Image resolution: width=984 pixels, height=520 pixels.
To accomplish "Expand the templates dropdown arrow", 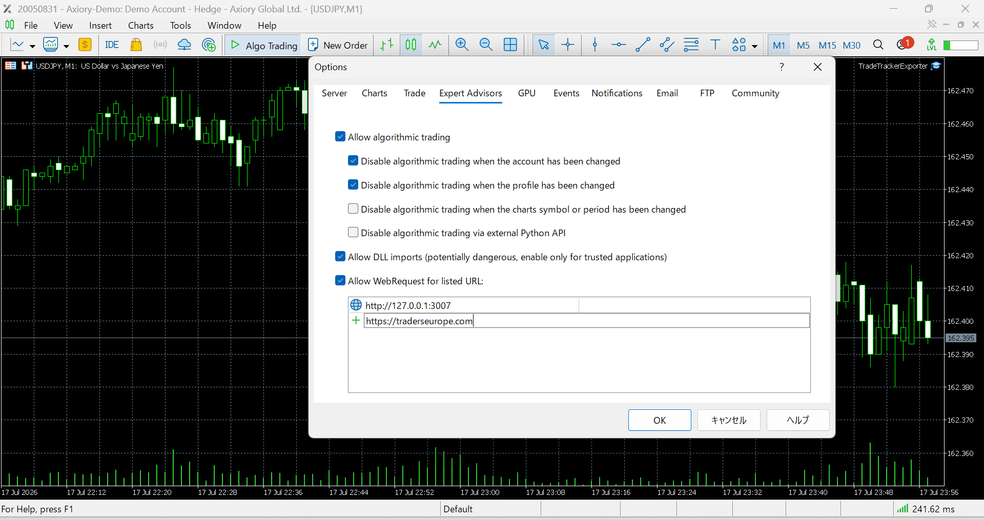I will [x=66, y=46].
